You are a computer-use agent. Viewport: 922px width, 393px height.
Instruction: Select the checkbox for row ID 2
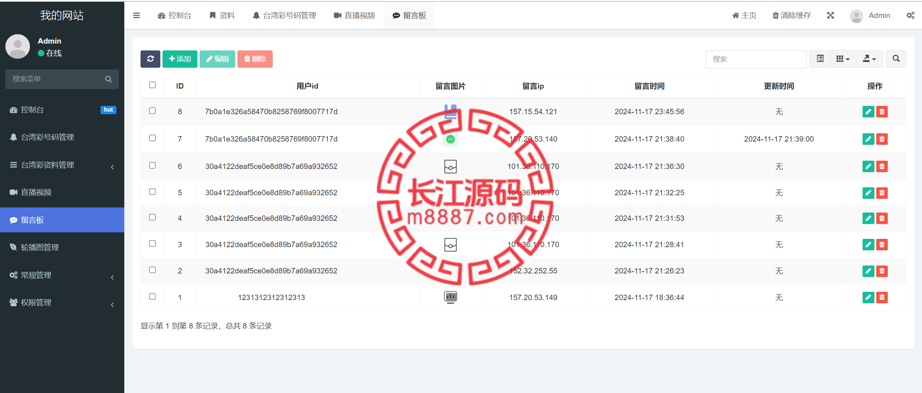point(152,270)
